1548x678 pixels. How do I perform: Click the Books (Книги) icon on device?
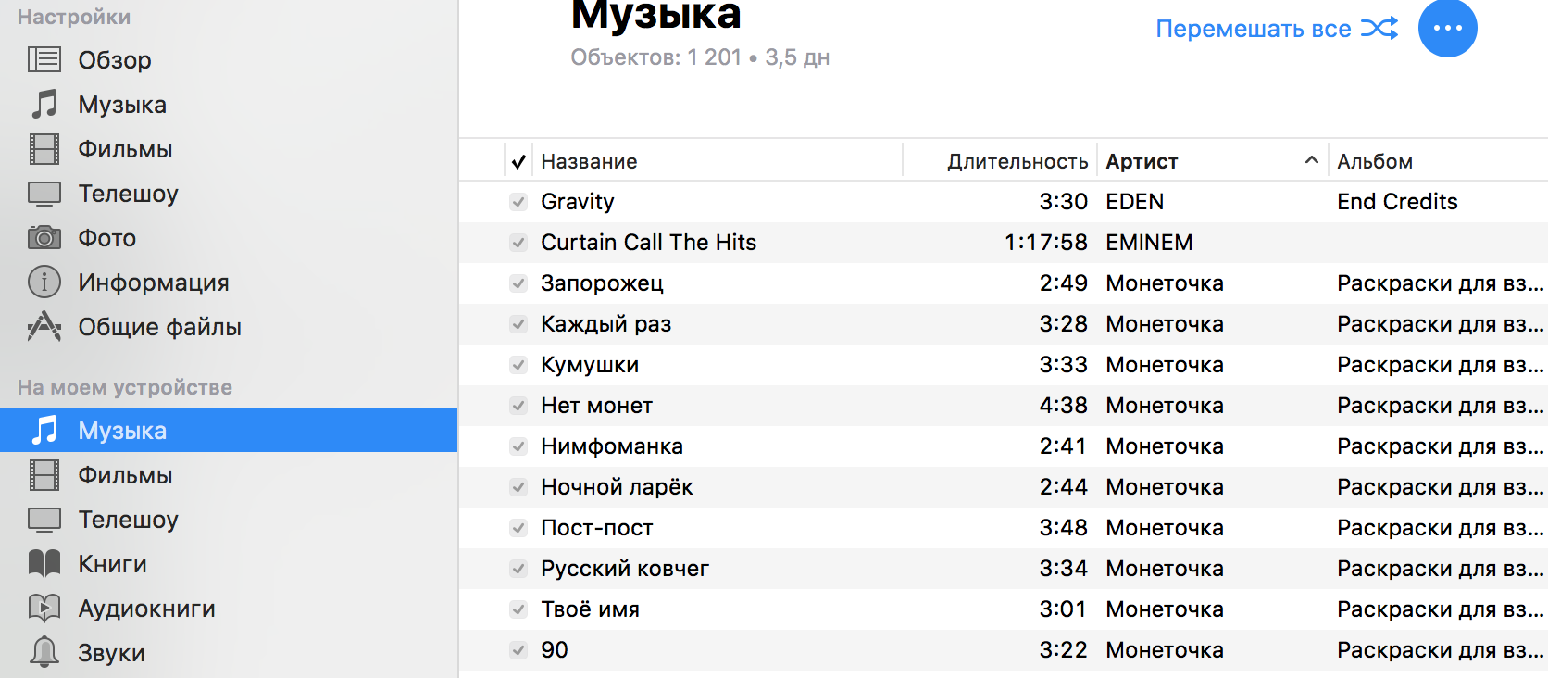point(44,563)
